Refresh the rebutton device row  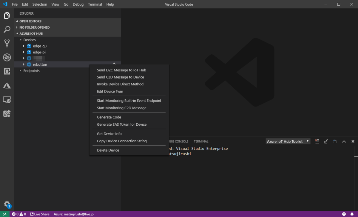tap(114, 64)
